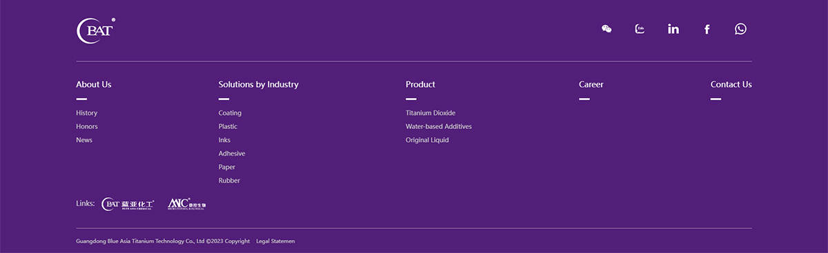Screen dimensions: 828x253
Task: Open the Water-based Additives link
Action: point(439,126)
